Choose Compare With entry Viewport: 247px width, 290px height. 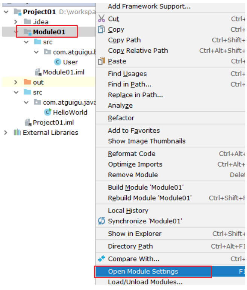pos(170,258)
